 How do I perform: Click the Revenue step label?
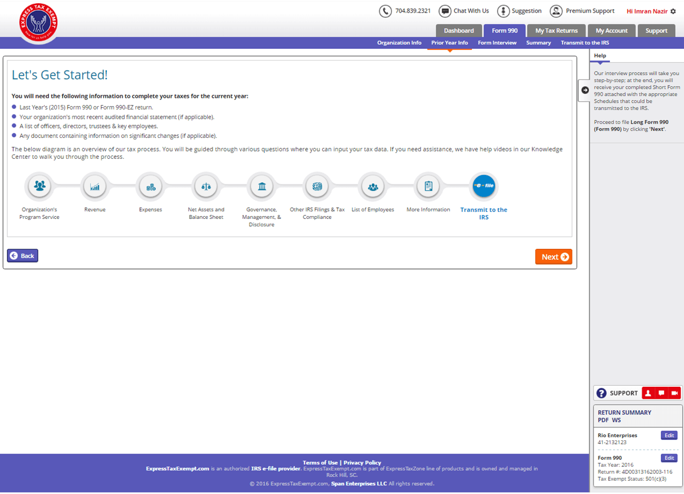click(95, 209)
